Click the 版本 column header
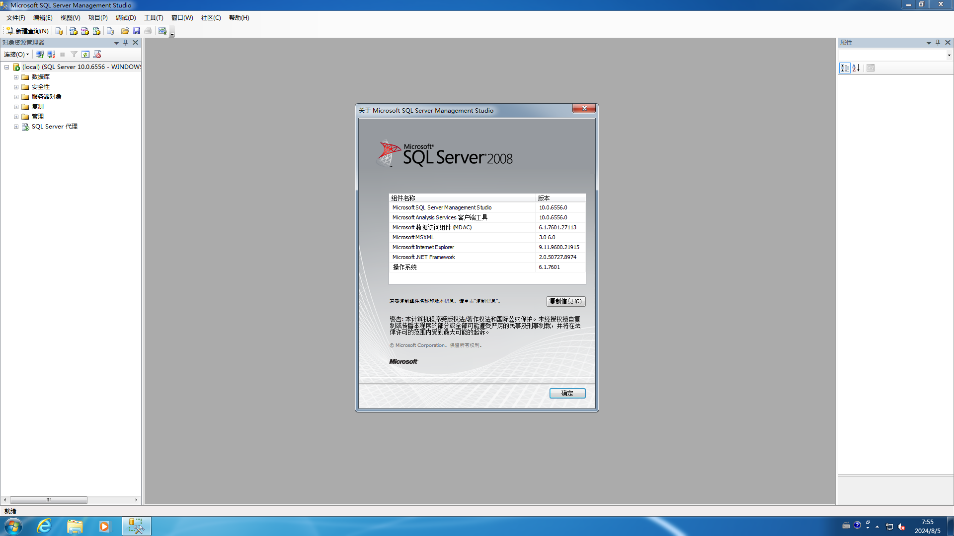The height and width of the screenshot is (536, 954). tap(561, 198)
